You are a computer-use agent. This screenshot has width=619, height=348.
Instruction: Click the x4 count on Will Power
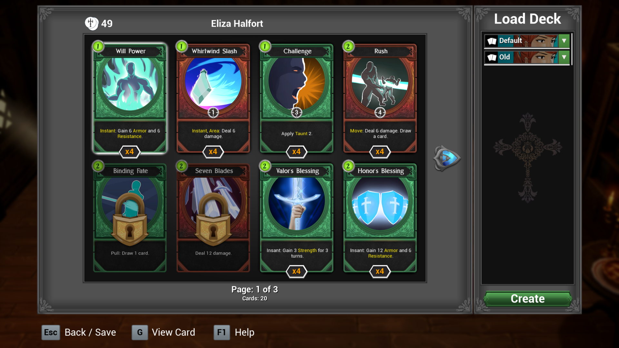pos(130,152)
